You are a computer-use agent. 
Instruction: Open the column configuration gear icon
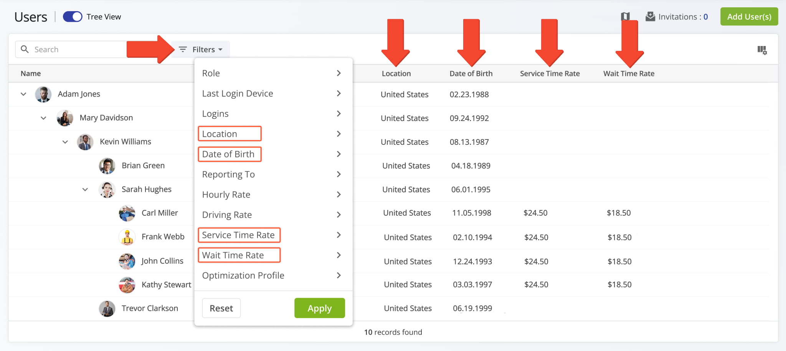762,49
